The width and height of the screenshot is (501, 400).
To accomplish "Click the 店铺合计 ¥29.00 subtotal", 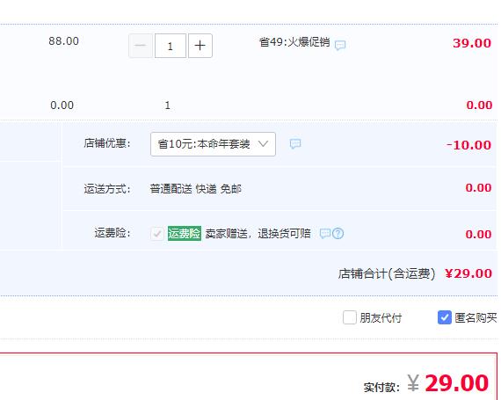I will click(468, 273).
